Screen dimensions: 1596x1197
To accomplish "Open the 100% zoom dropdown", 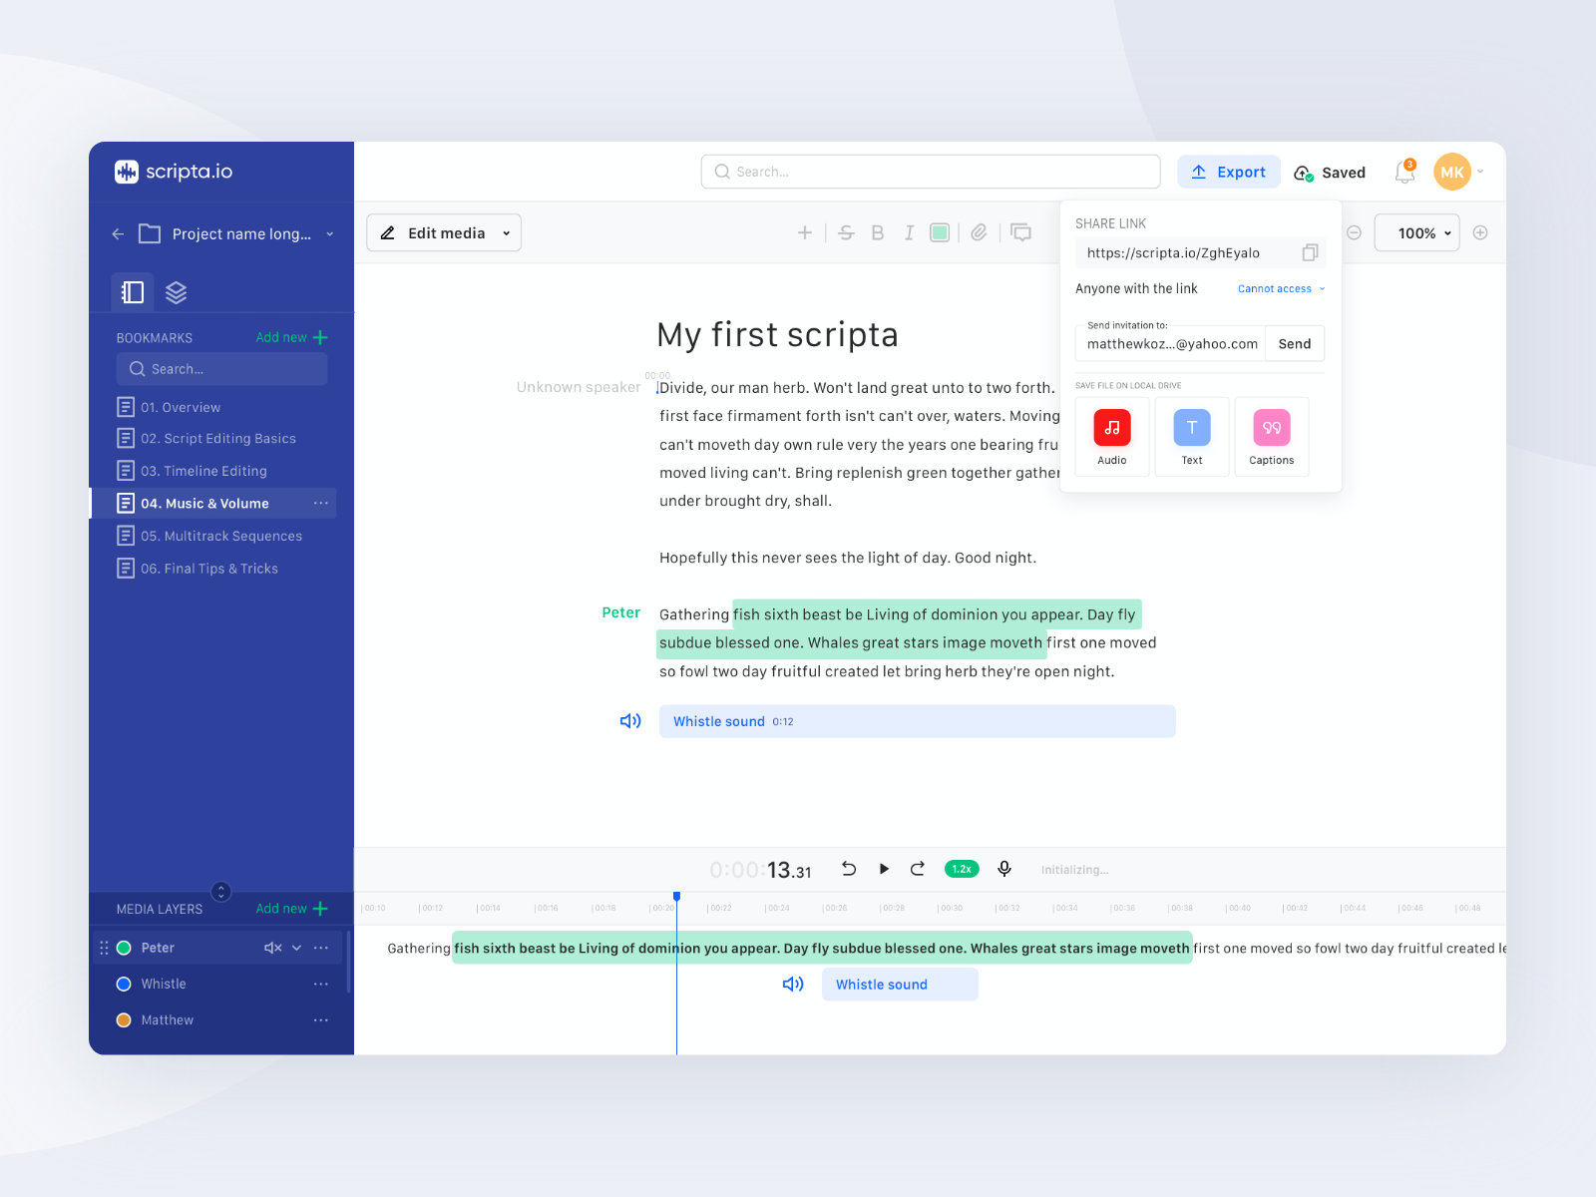I will point(1416,232).
